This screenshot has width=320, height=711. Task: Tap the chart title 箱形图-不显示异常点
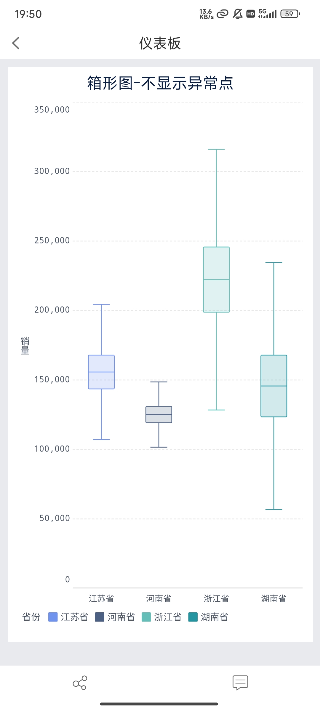[160, 83]
